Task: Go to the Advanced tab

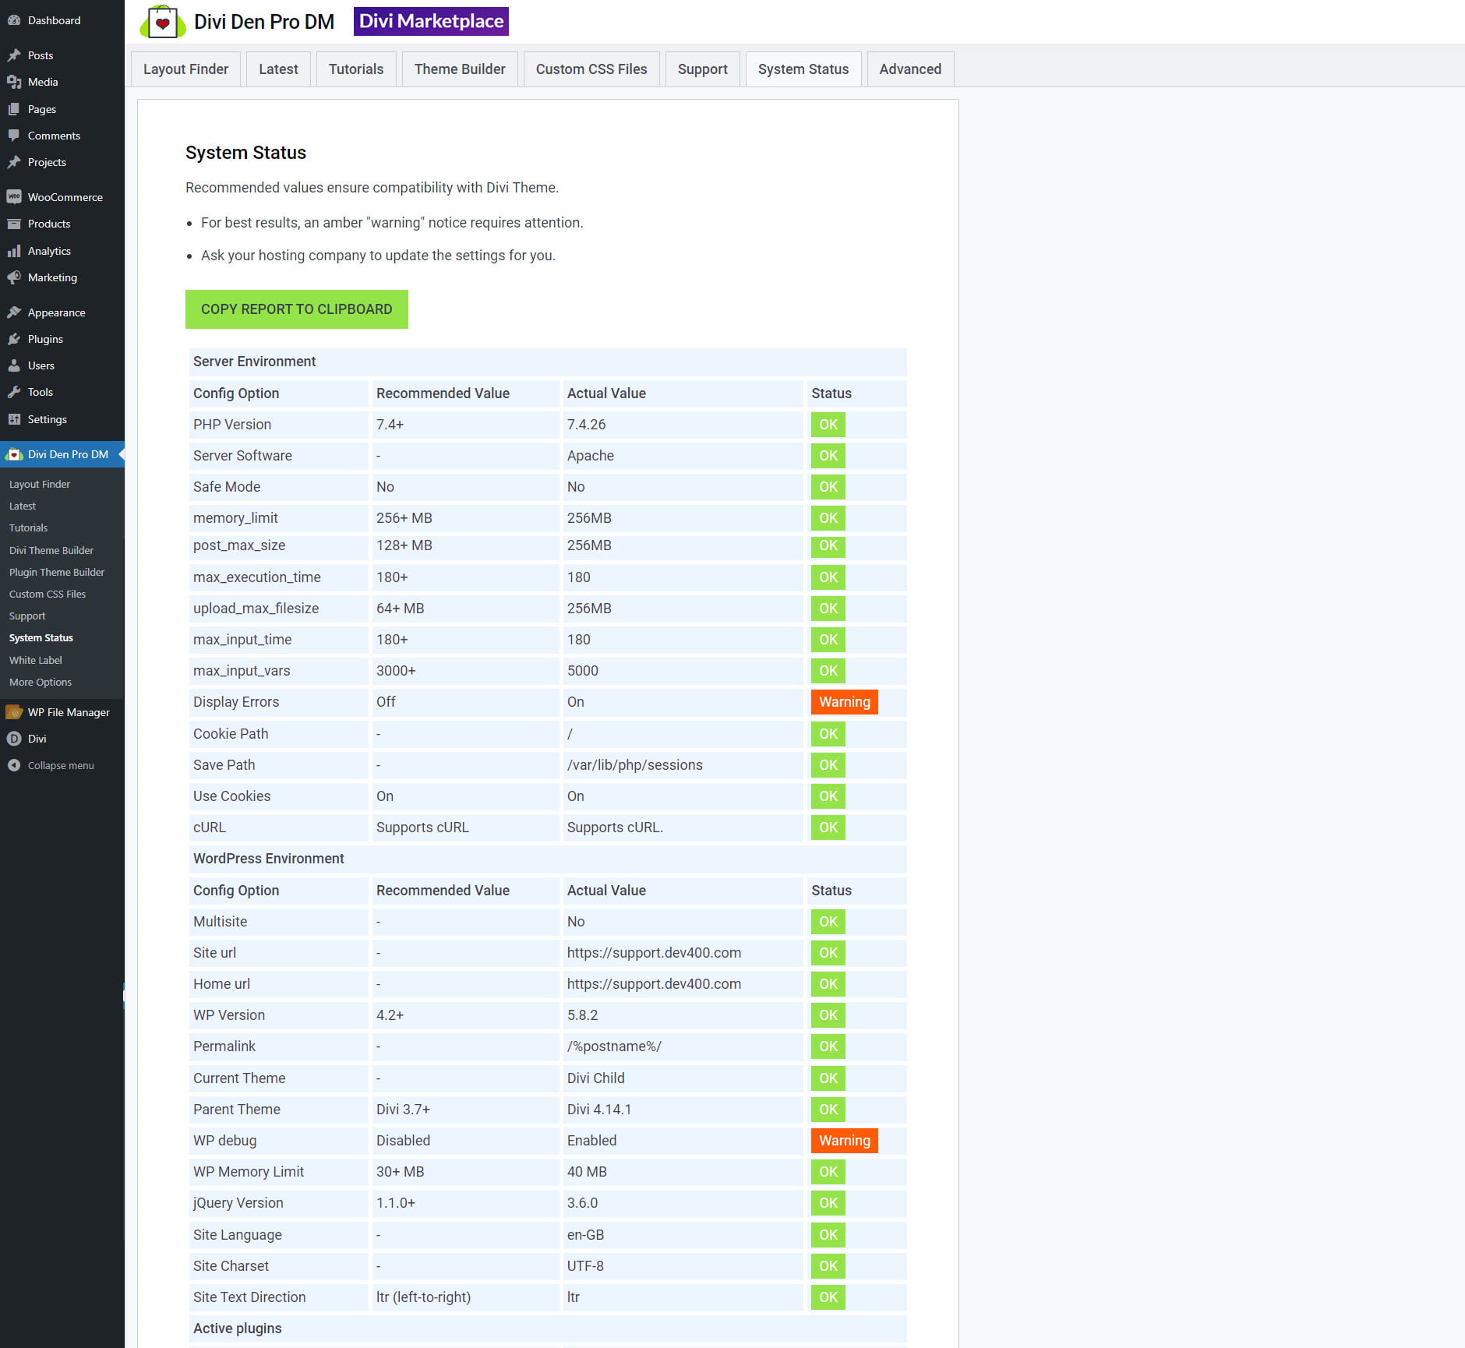Action: tap(909, 69)
